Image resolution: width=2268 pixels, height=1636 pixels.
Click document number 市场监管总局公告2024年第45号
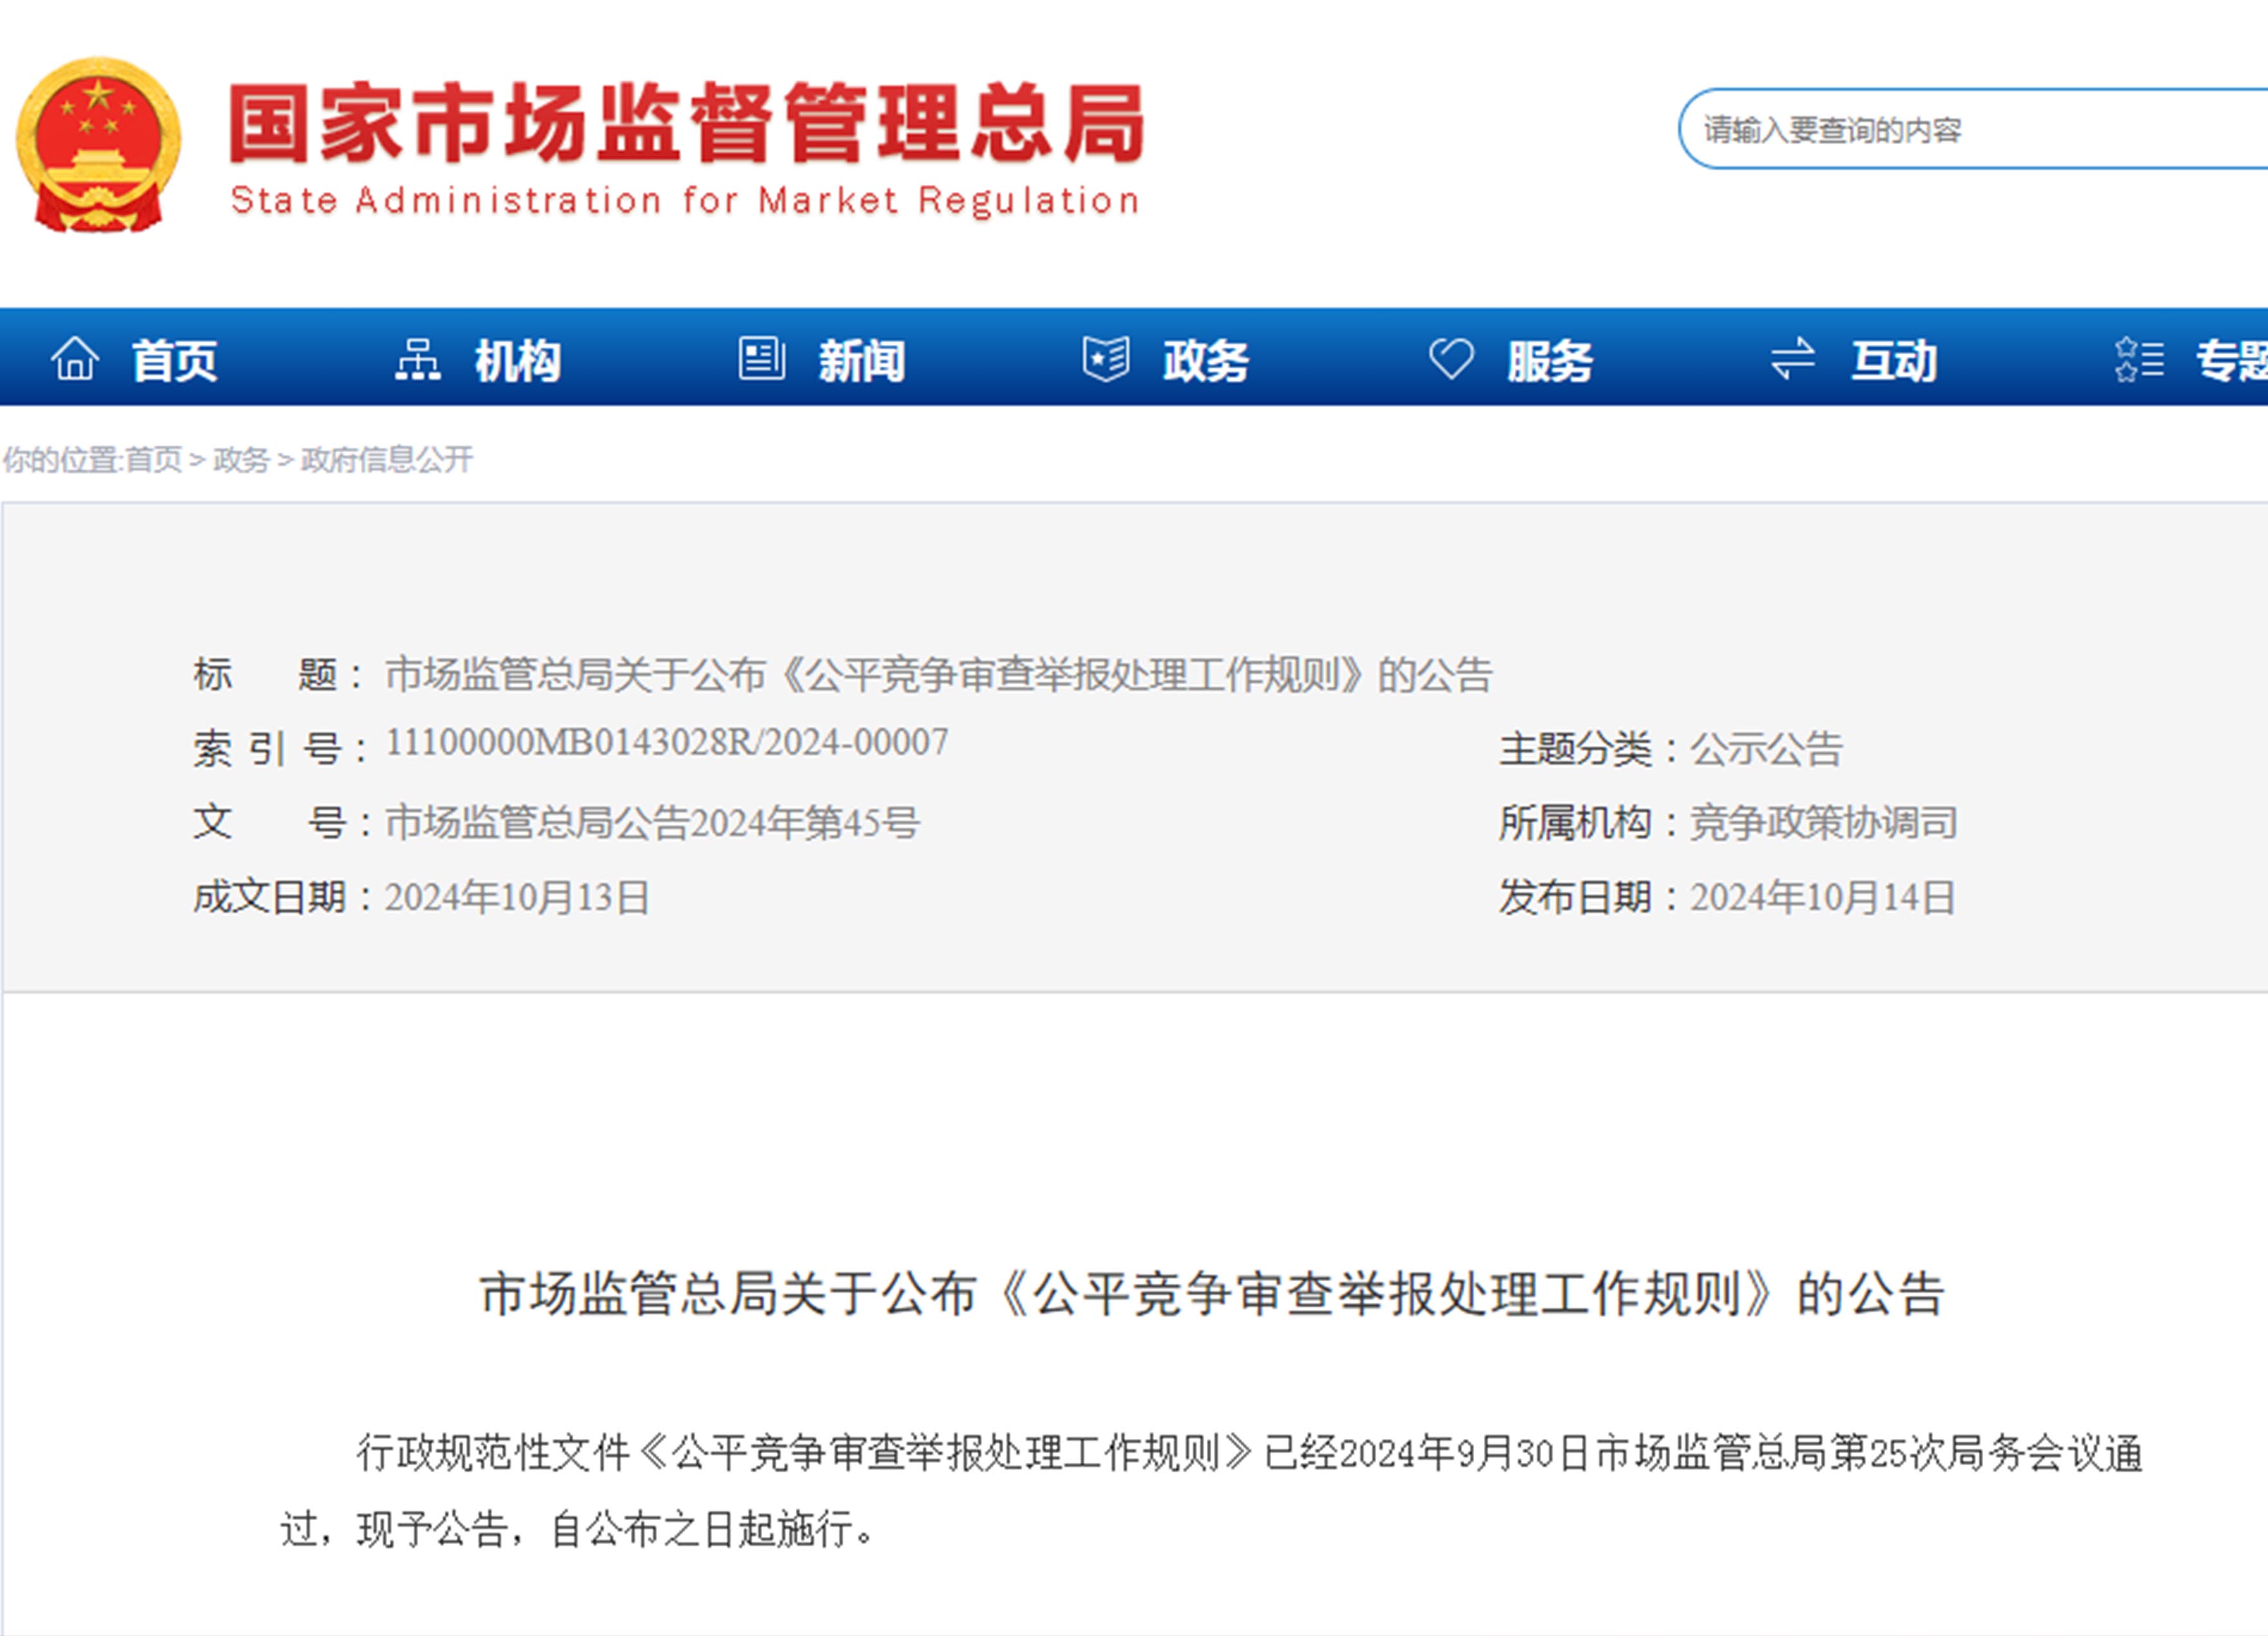[x=652, y=823]
